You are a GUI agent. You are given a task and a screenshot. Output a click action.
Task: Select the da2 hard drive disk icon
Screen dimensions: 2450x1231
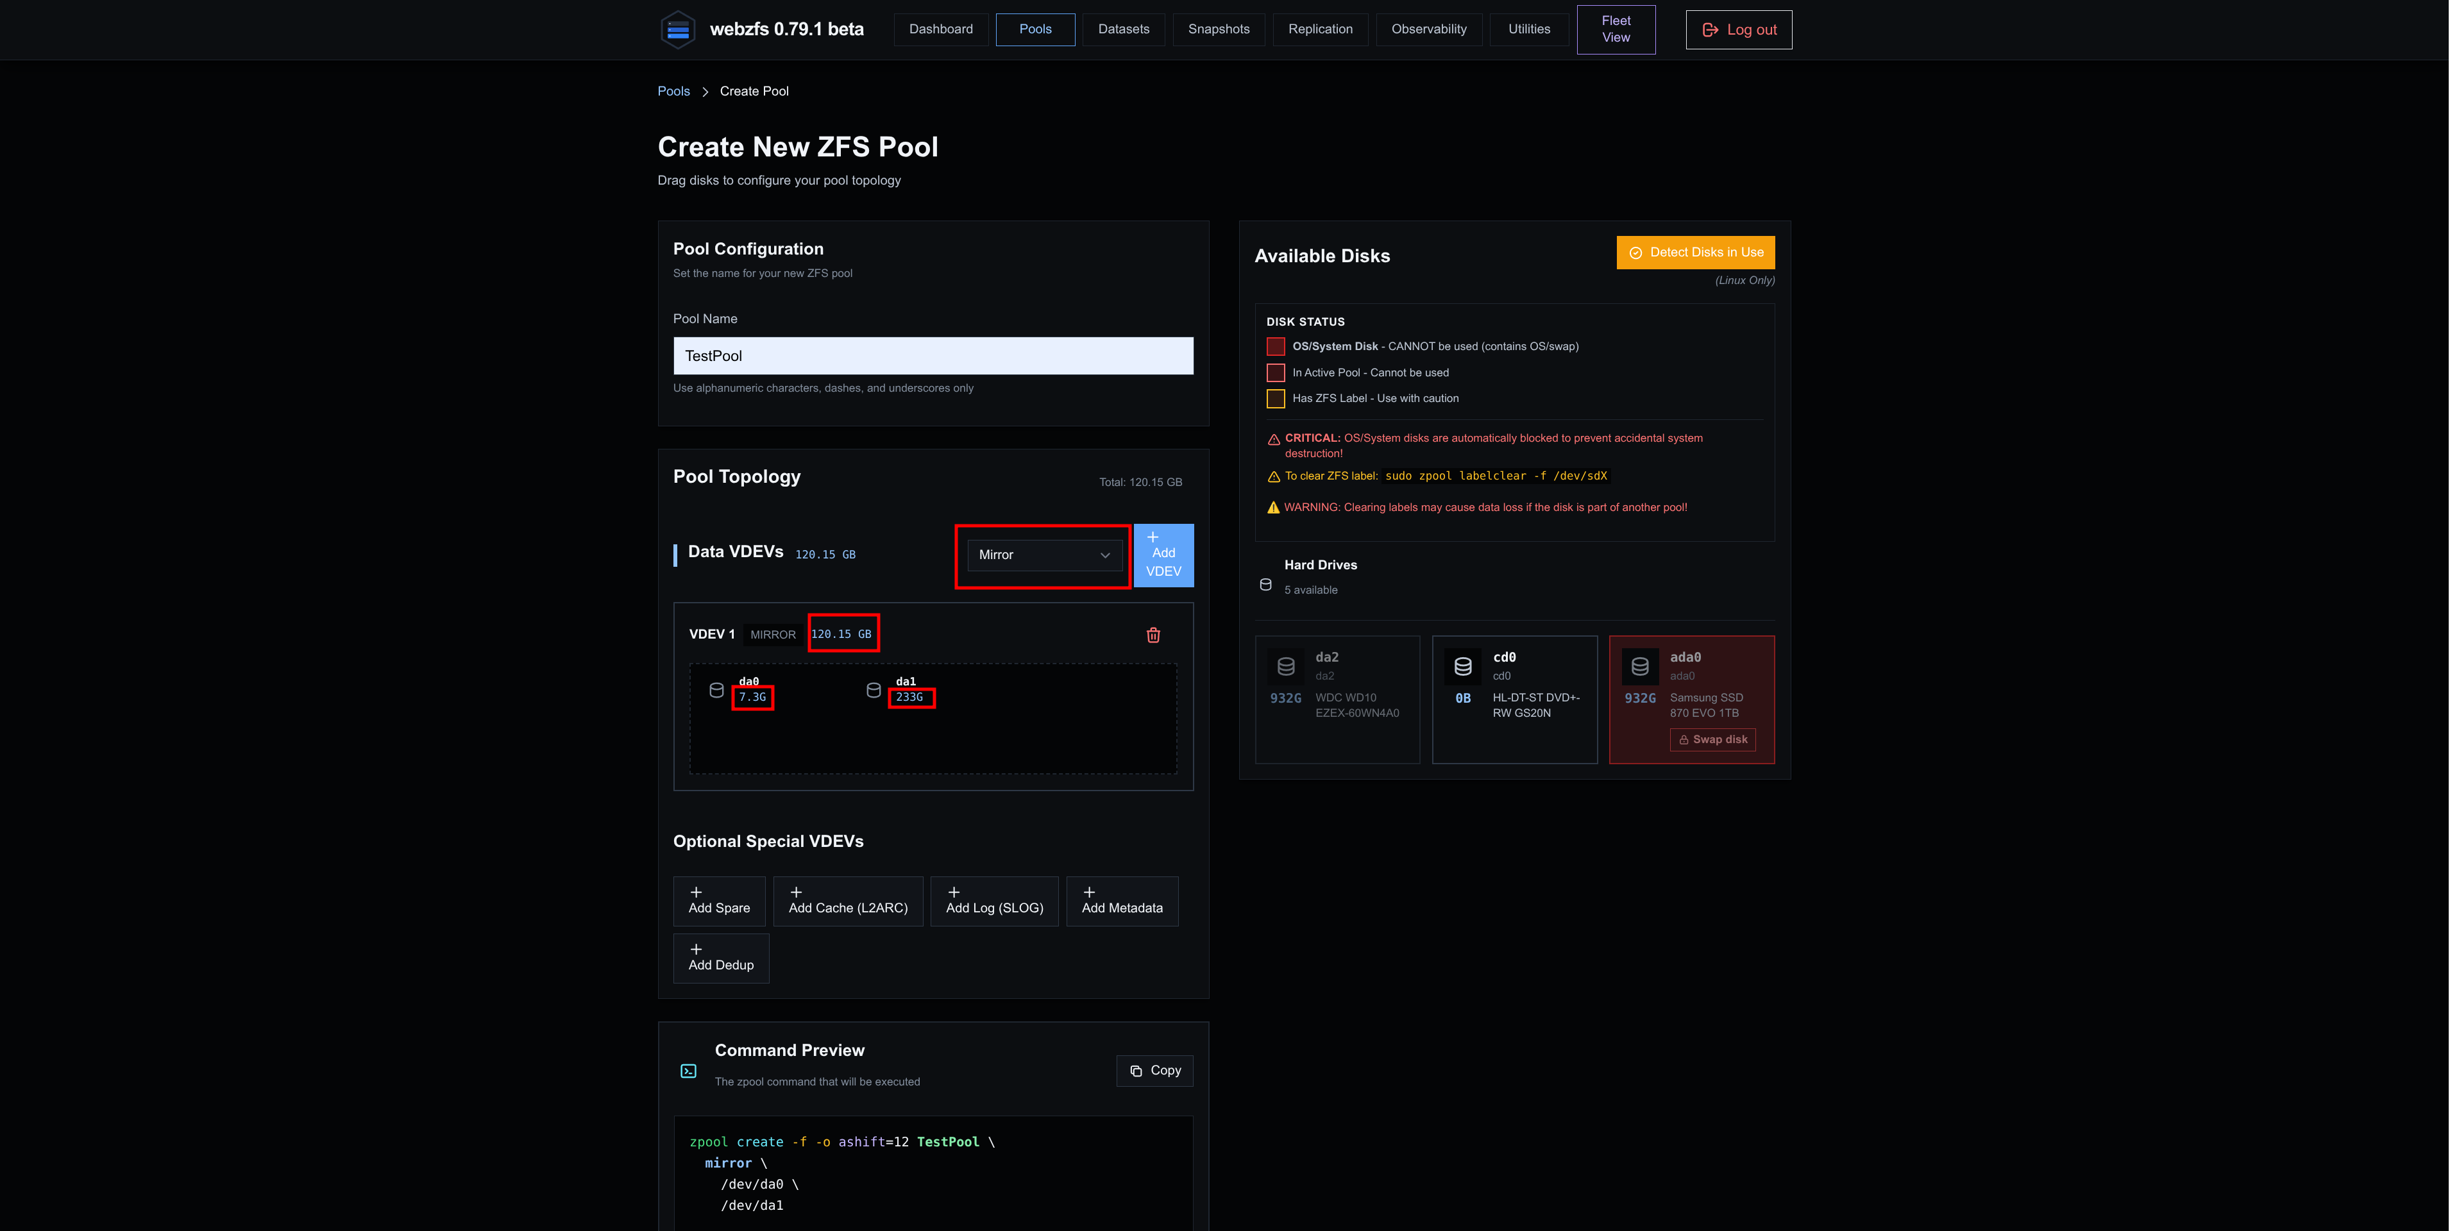click(1286, 666)
